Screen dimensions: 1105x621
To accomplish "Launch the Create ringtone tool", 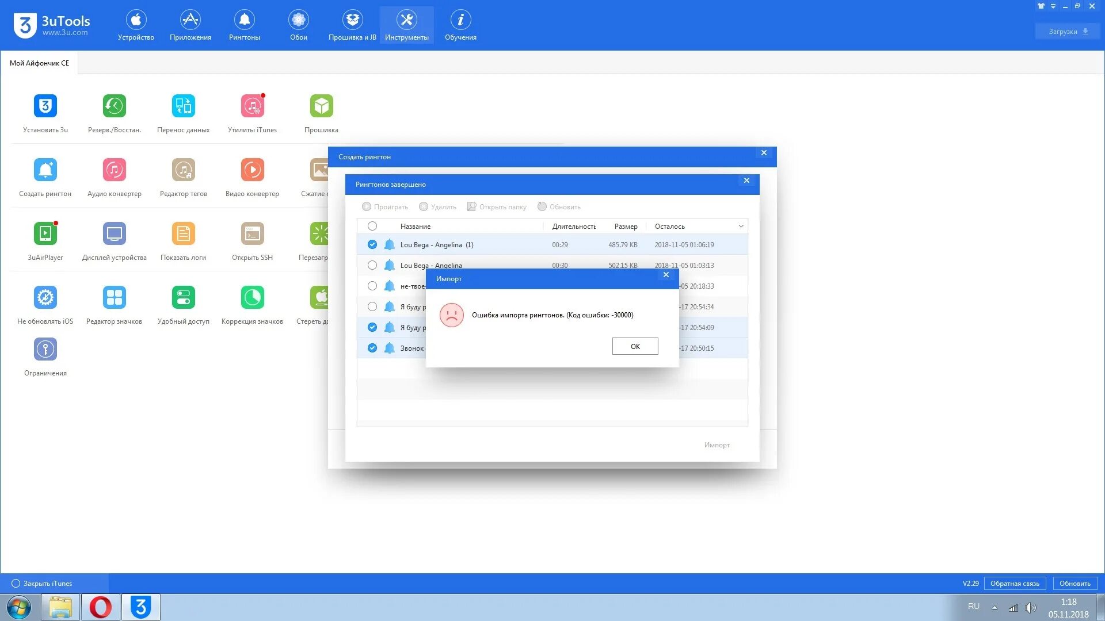I will tap(45, 170).
